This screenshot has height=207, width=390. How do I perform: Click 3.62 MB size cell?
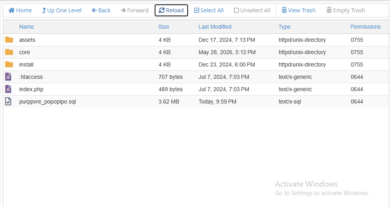pyautogui.click(x=169, y=102)
